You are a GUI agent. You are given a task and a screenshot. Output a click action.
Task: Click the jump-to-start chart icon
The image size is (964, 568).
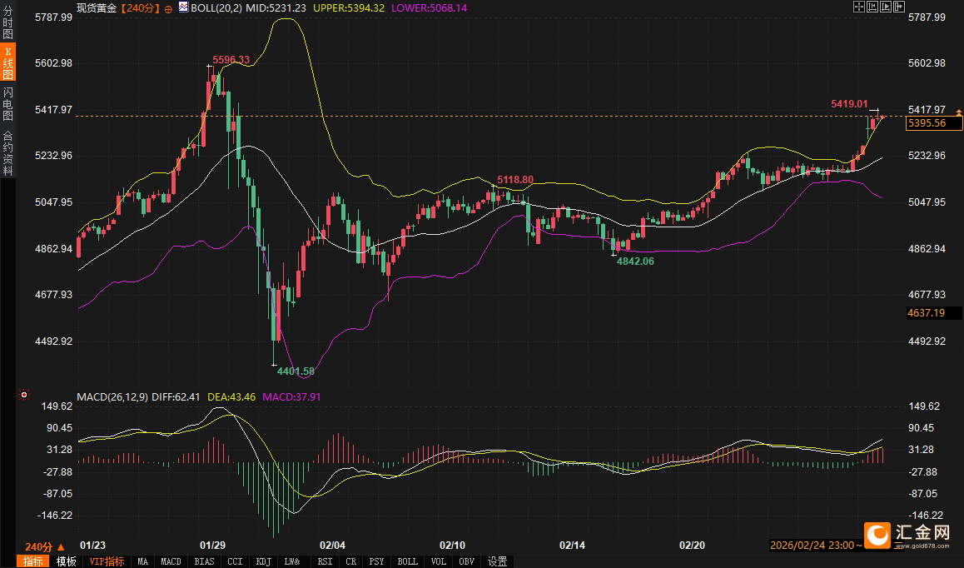point(872,7)
